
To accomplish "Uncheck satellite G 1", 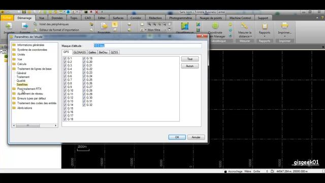I will tap(65, 58).
